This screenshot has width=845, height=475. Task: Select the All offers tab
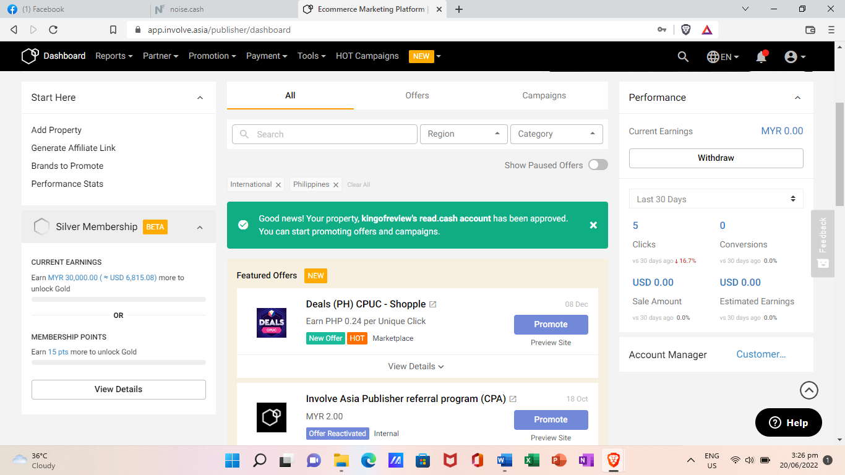pos(290,95)
